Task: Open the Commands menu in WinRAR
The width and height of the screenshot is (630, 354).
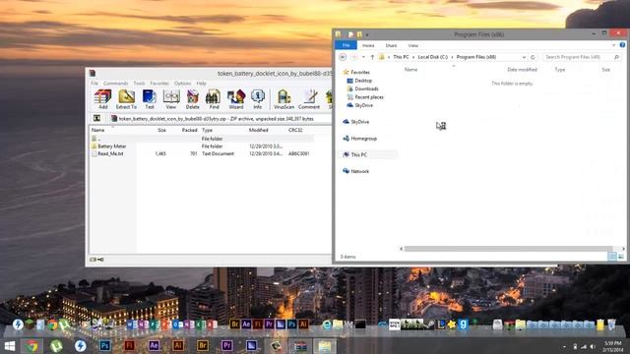Action: 116,83
